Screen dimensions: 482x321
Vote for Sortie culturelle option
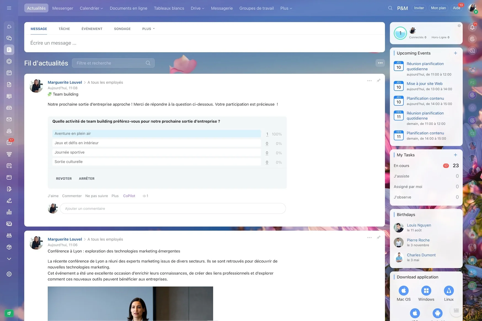[x=157, y=162]
